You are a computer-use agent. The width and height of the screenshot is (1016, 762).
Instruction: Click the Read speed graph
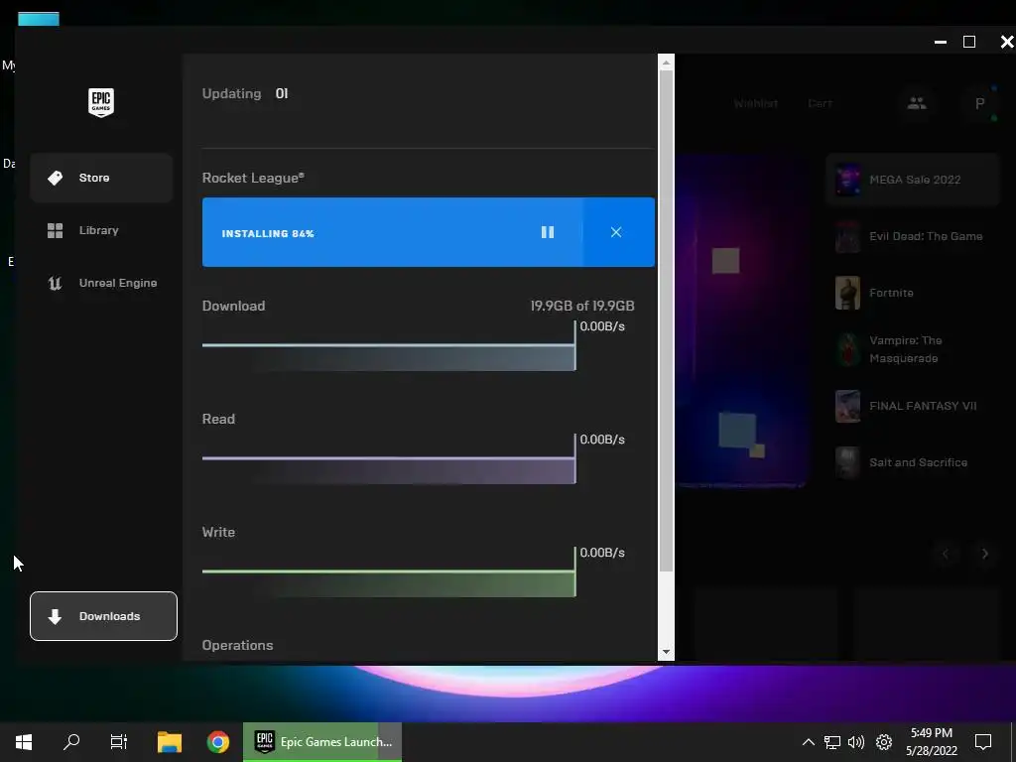(389, 460)
